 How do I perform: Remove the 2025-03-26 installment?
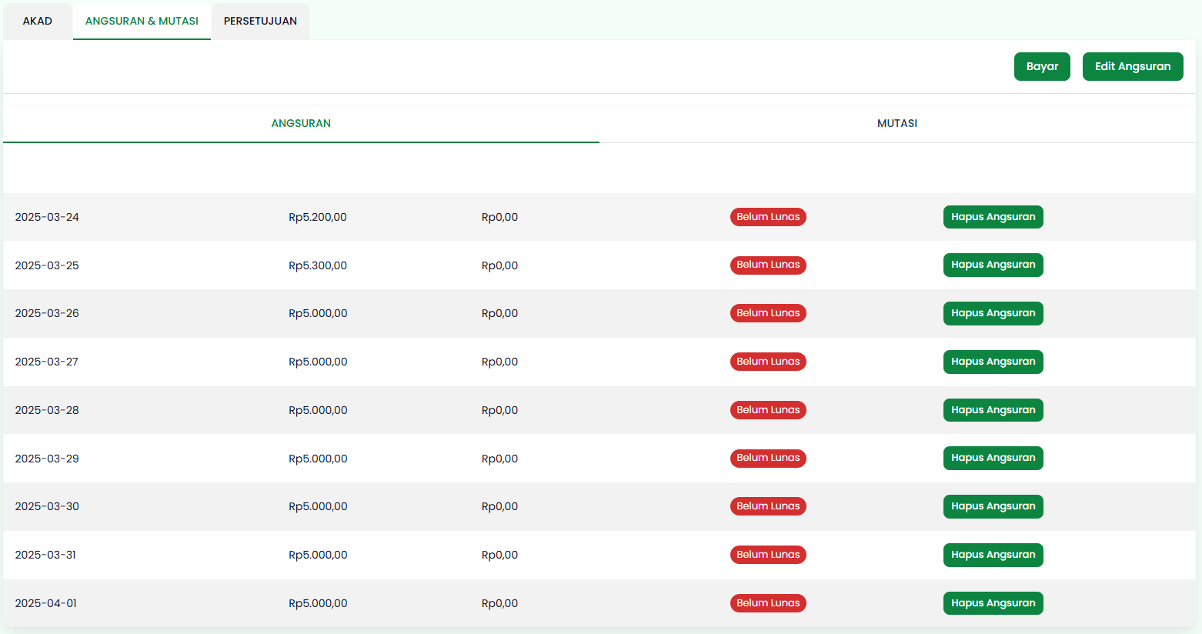(x=993, y=313)
